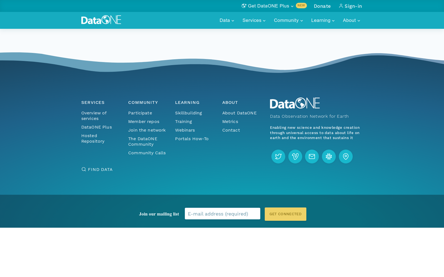
Task: Open the Vimeo social icon
Action: pyautogui.click(x=295, y=157)
